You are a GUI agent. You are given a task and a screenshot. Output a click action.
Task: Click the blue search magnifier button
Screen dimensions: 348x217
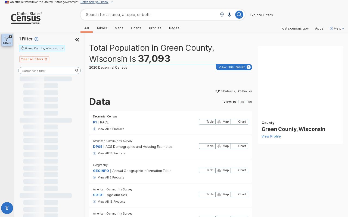[239, 15]
